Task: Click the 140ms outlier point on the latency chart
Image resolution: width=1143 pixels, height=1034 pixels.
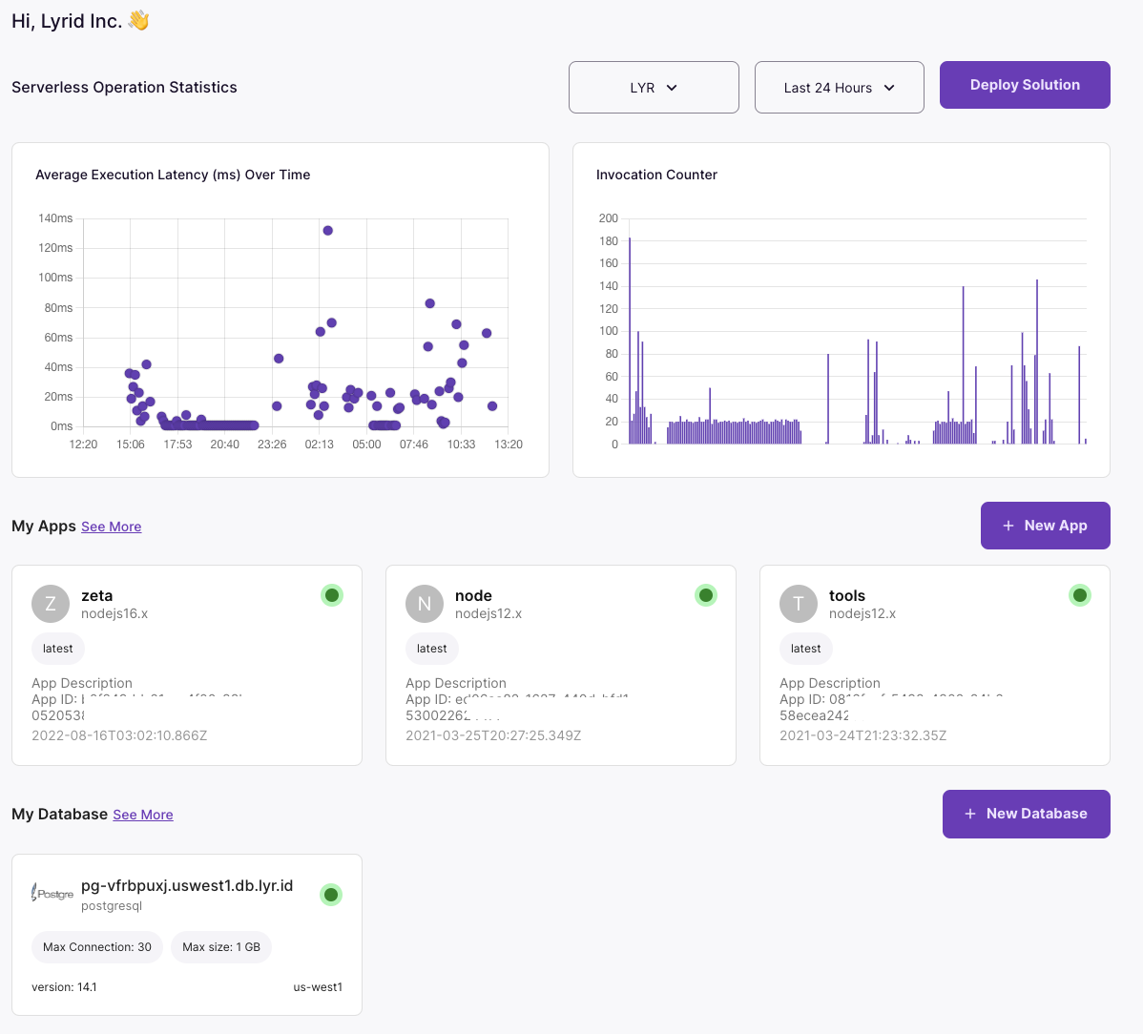Action: click(327, 231)
